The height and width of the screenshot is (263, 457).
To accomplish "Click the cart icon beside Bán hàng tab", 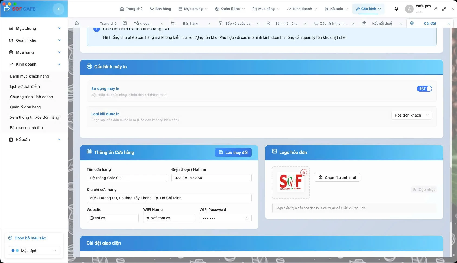I will coord(173,23).
